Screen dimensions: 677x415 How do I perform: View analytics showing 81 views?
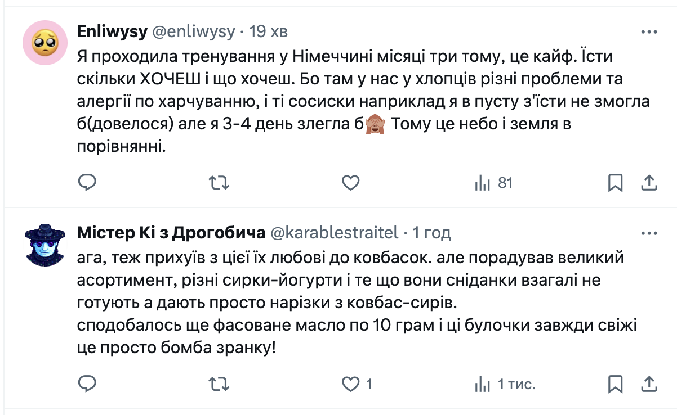pos(494,182)
